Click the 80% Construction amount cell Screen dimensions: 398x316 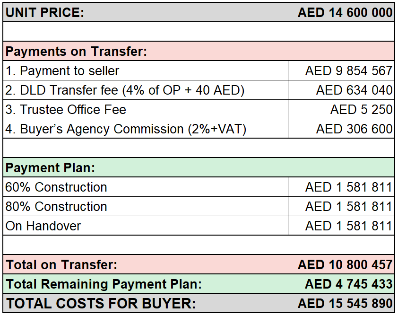click(341, 207)
